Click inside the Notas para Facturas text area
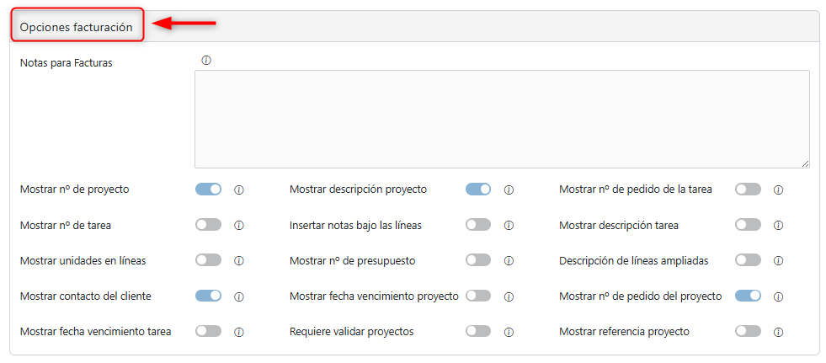 tap(501, 119)
